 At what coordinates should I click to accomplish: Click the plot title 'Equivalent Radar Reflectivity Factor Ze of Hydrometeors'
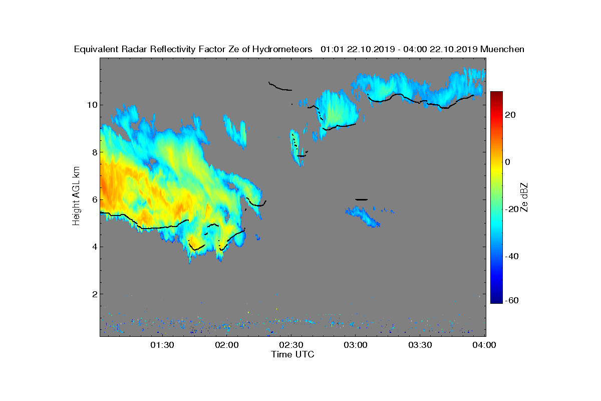193,49
